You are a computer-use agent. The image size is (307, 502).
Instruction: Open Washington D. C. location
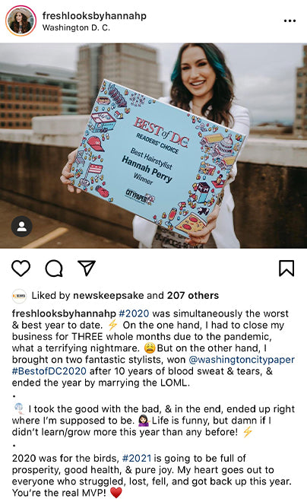(76, 28)
